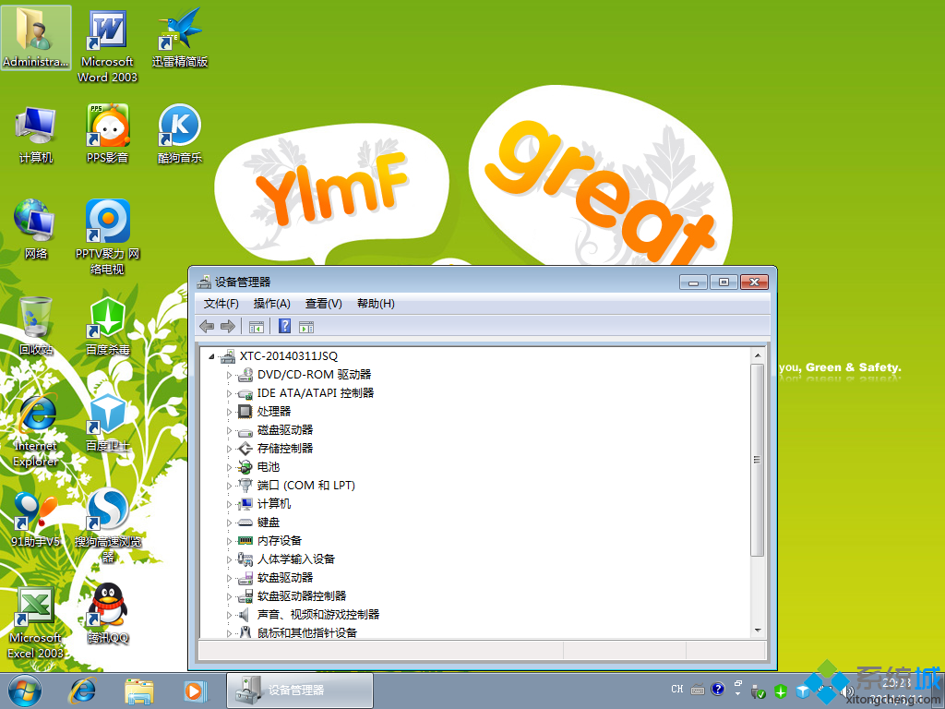
Task: Open the 查看(V) menu
Action: (324, 304)
